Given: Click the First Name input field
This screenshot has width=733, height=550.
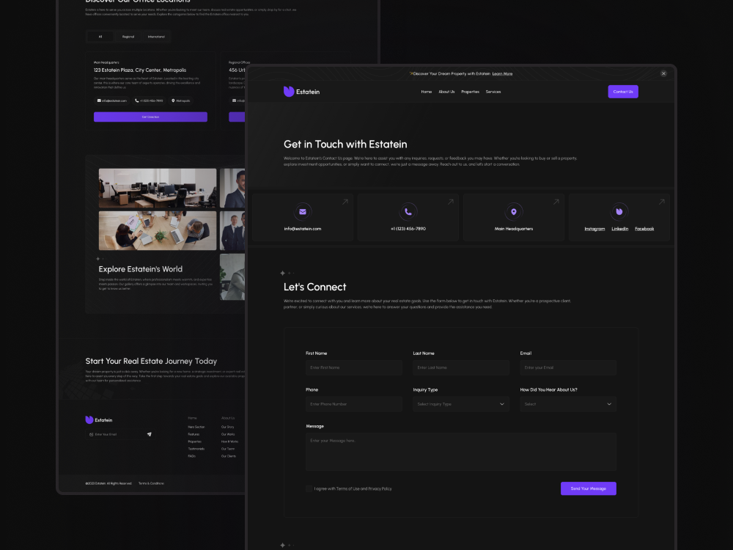Looking at the screenshot, I should click(354, 367).
